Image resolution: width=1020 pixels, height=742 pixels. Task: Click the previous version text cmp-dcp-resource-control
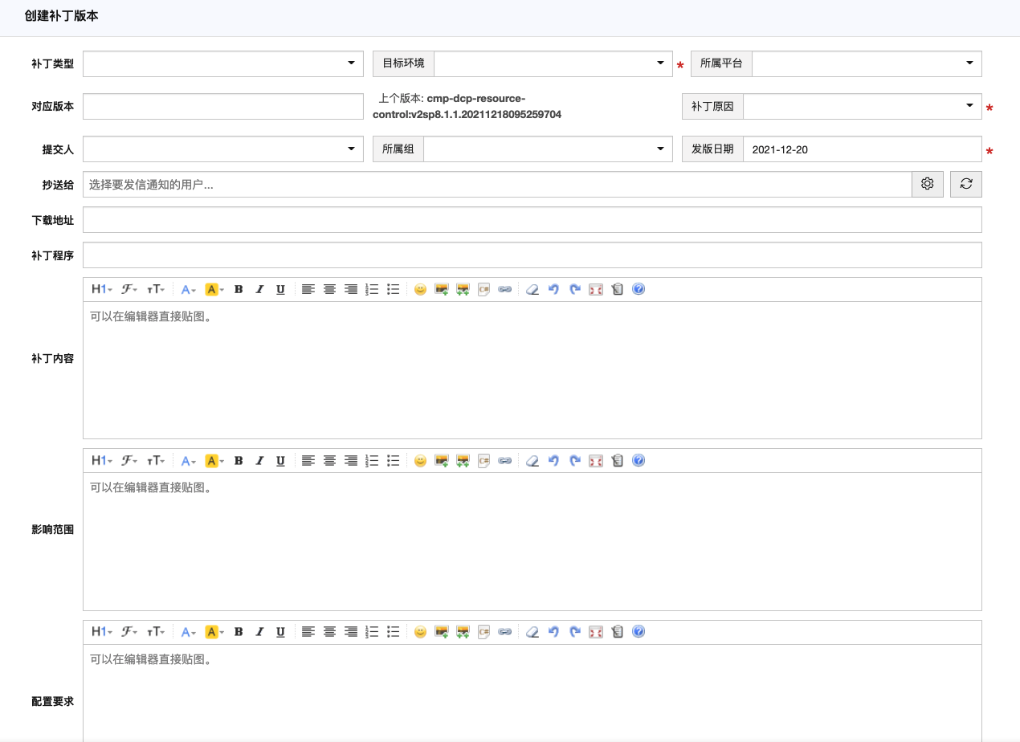pyautogui.click(x=467, y=106)
